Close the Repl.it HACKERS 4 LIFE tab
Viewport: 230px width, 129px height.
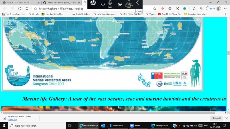point(39,3)
